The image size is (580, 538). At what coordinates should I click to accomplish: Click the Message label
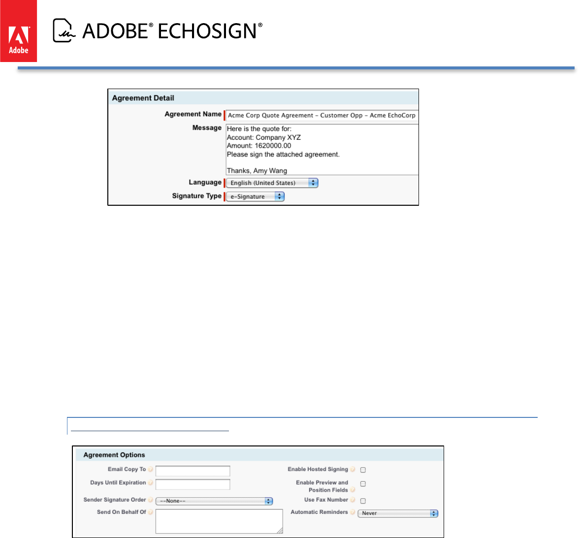coord(207,127)
